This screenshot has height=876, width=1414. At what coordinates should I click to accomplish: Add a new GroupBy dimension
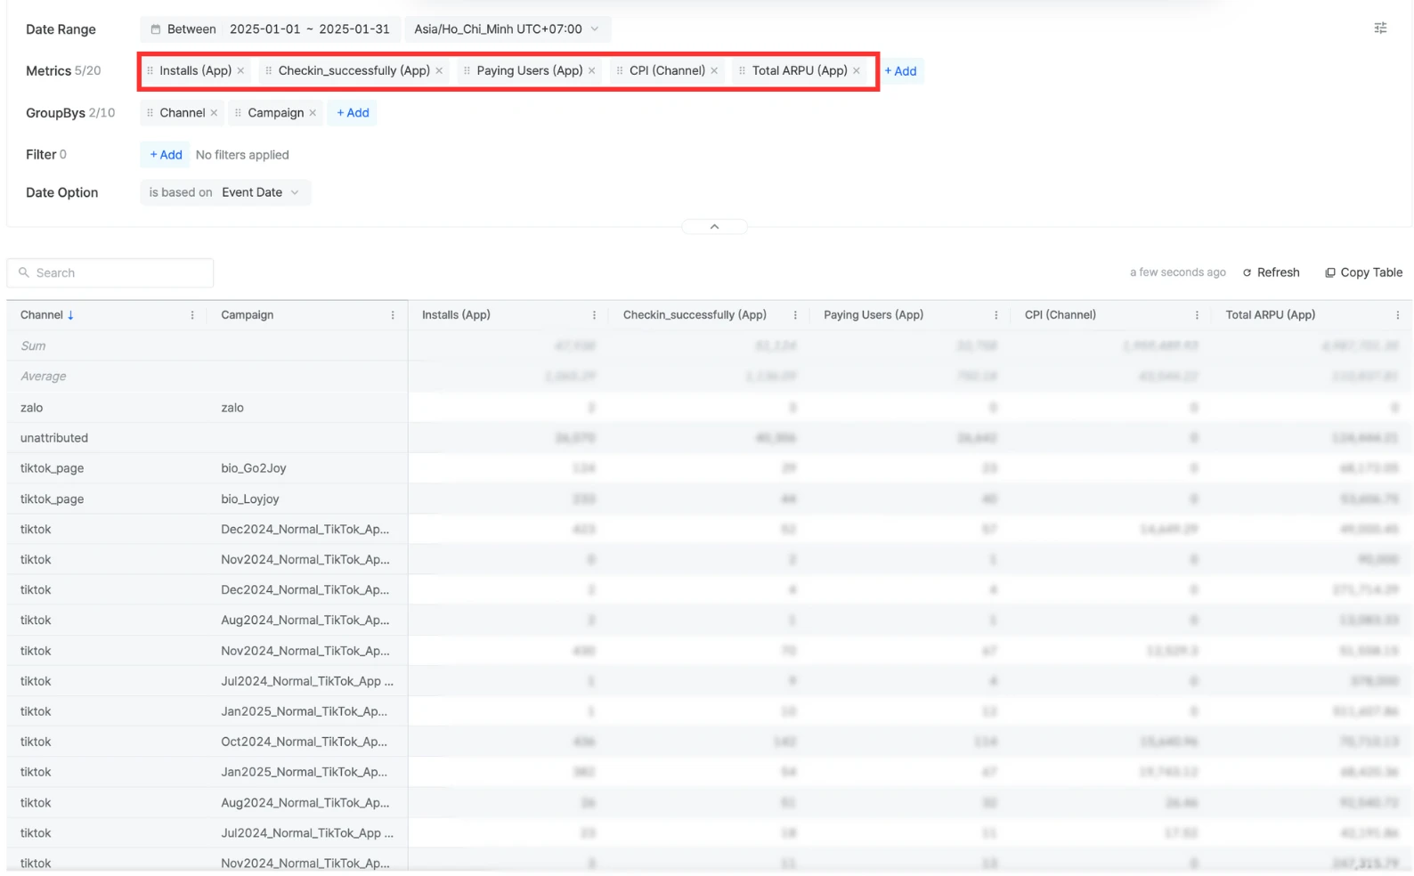[x=353, y=113]
